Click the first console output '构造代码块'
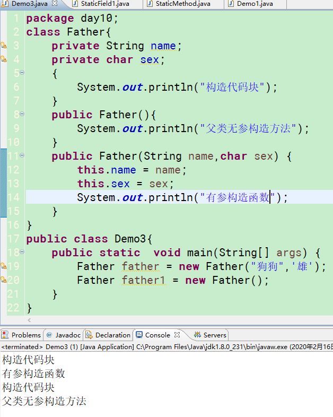 tap(28, 360)
